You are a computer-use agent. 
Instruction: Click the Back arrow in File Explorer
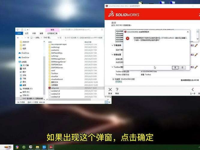pyautogui.click(x=18, y=38)
